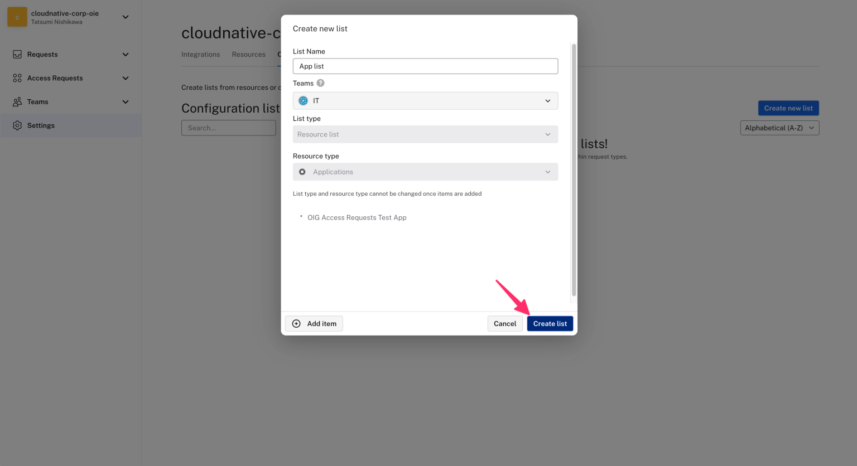Image resolution: width=857 pixels, height=466 pixels.
Task: Open the Alphabetical (A-Z) sort dropdown
Action: click(x=779, y=128)
